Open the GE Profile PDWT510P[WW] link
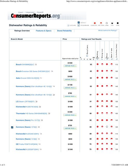128x166 pixels. [27, 144]
